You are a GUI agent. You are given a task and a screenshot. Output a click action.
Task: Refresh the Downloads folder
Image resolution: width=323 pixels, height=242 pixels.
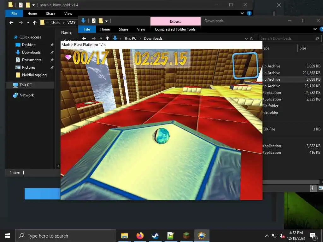tap(251, 38)
